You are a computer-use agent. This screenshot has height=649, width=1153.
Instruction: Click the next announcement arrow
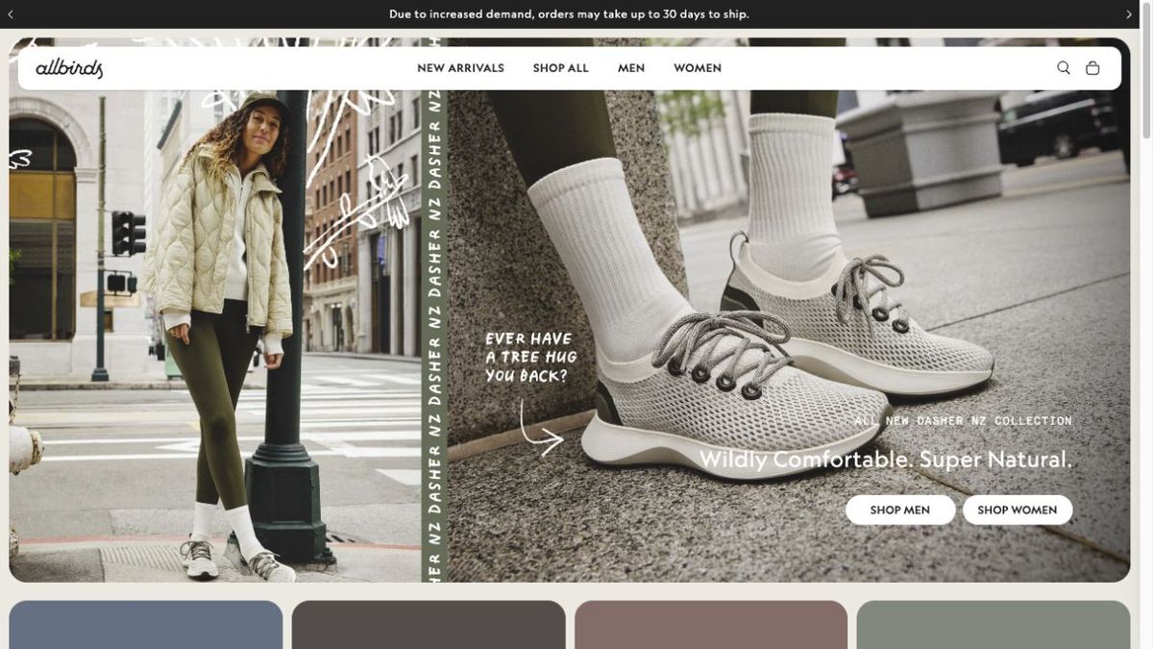pos(1128,14)
